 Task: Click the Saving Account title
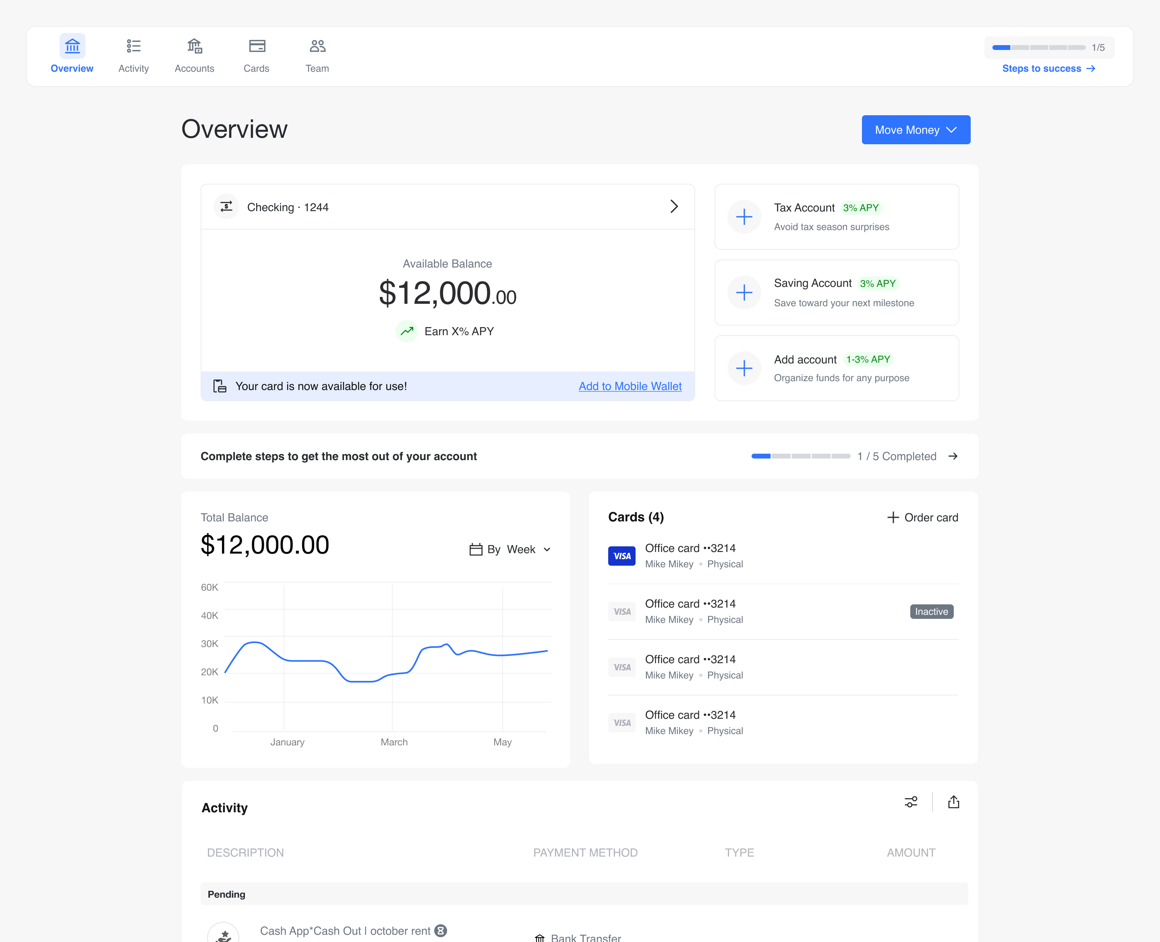click(813, 283)
